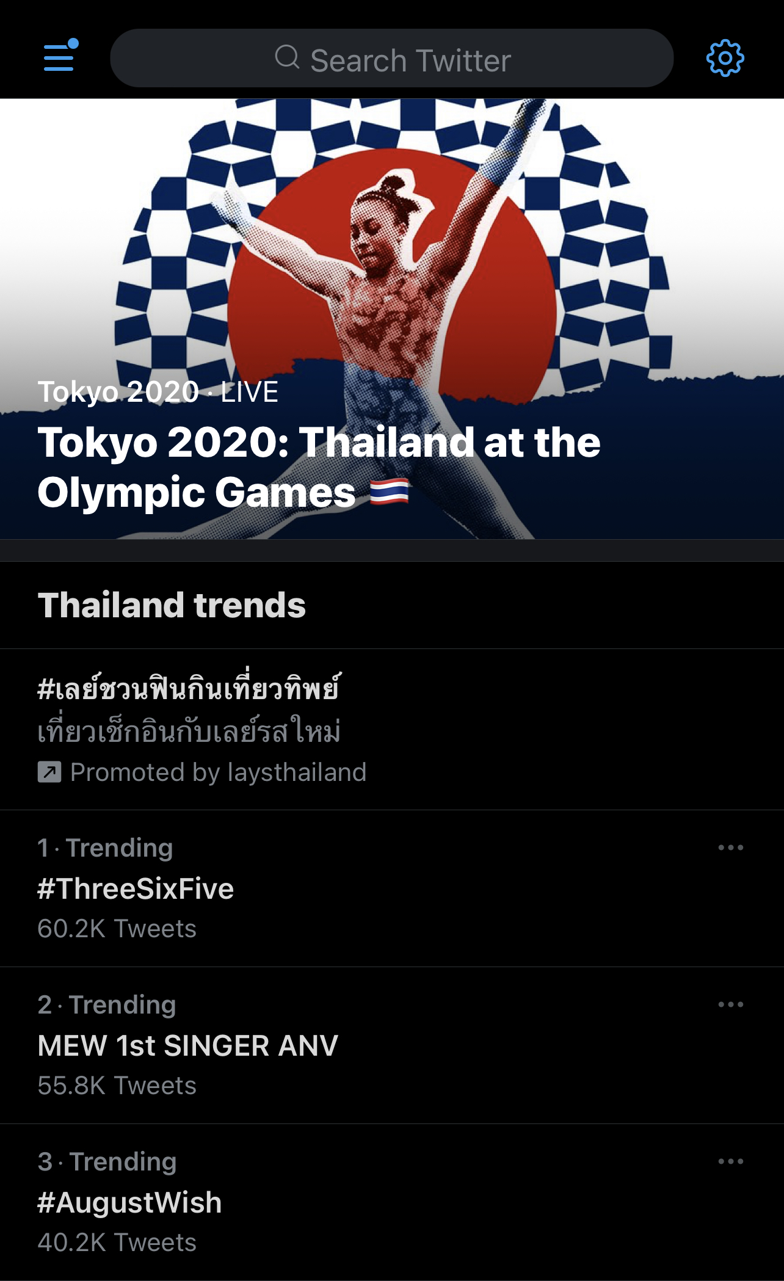The image size is (784, 1281).
Task: Tap the 60.2K Tweets count
Action: pos(117,929)
